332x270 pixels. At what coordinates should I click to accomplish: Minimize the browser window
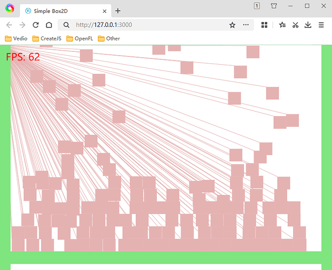tap(290, 6)
